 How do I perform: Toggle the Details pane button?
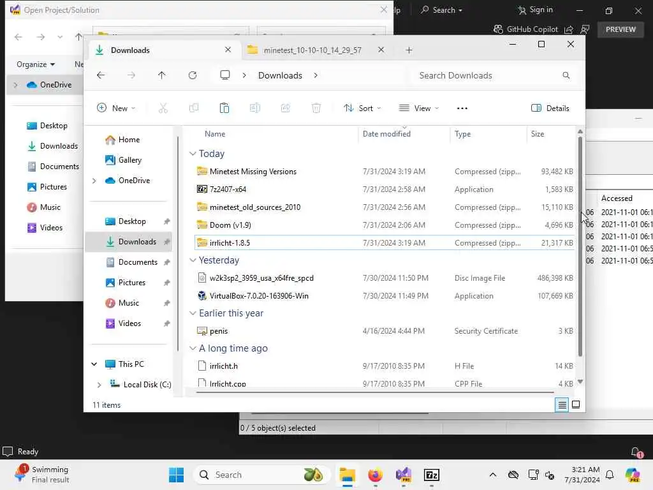click(550, 108)
